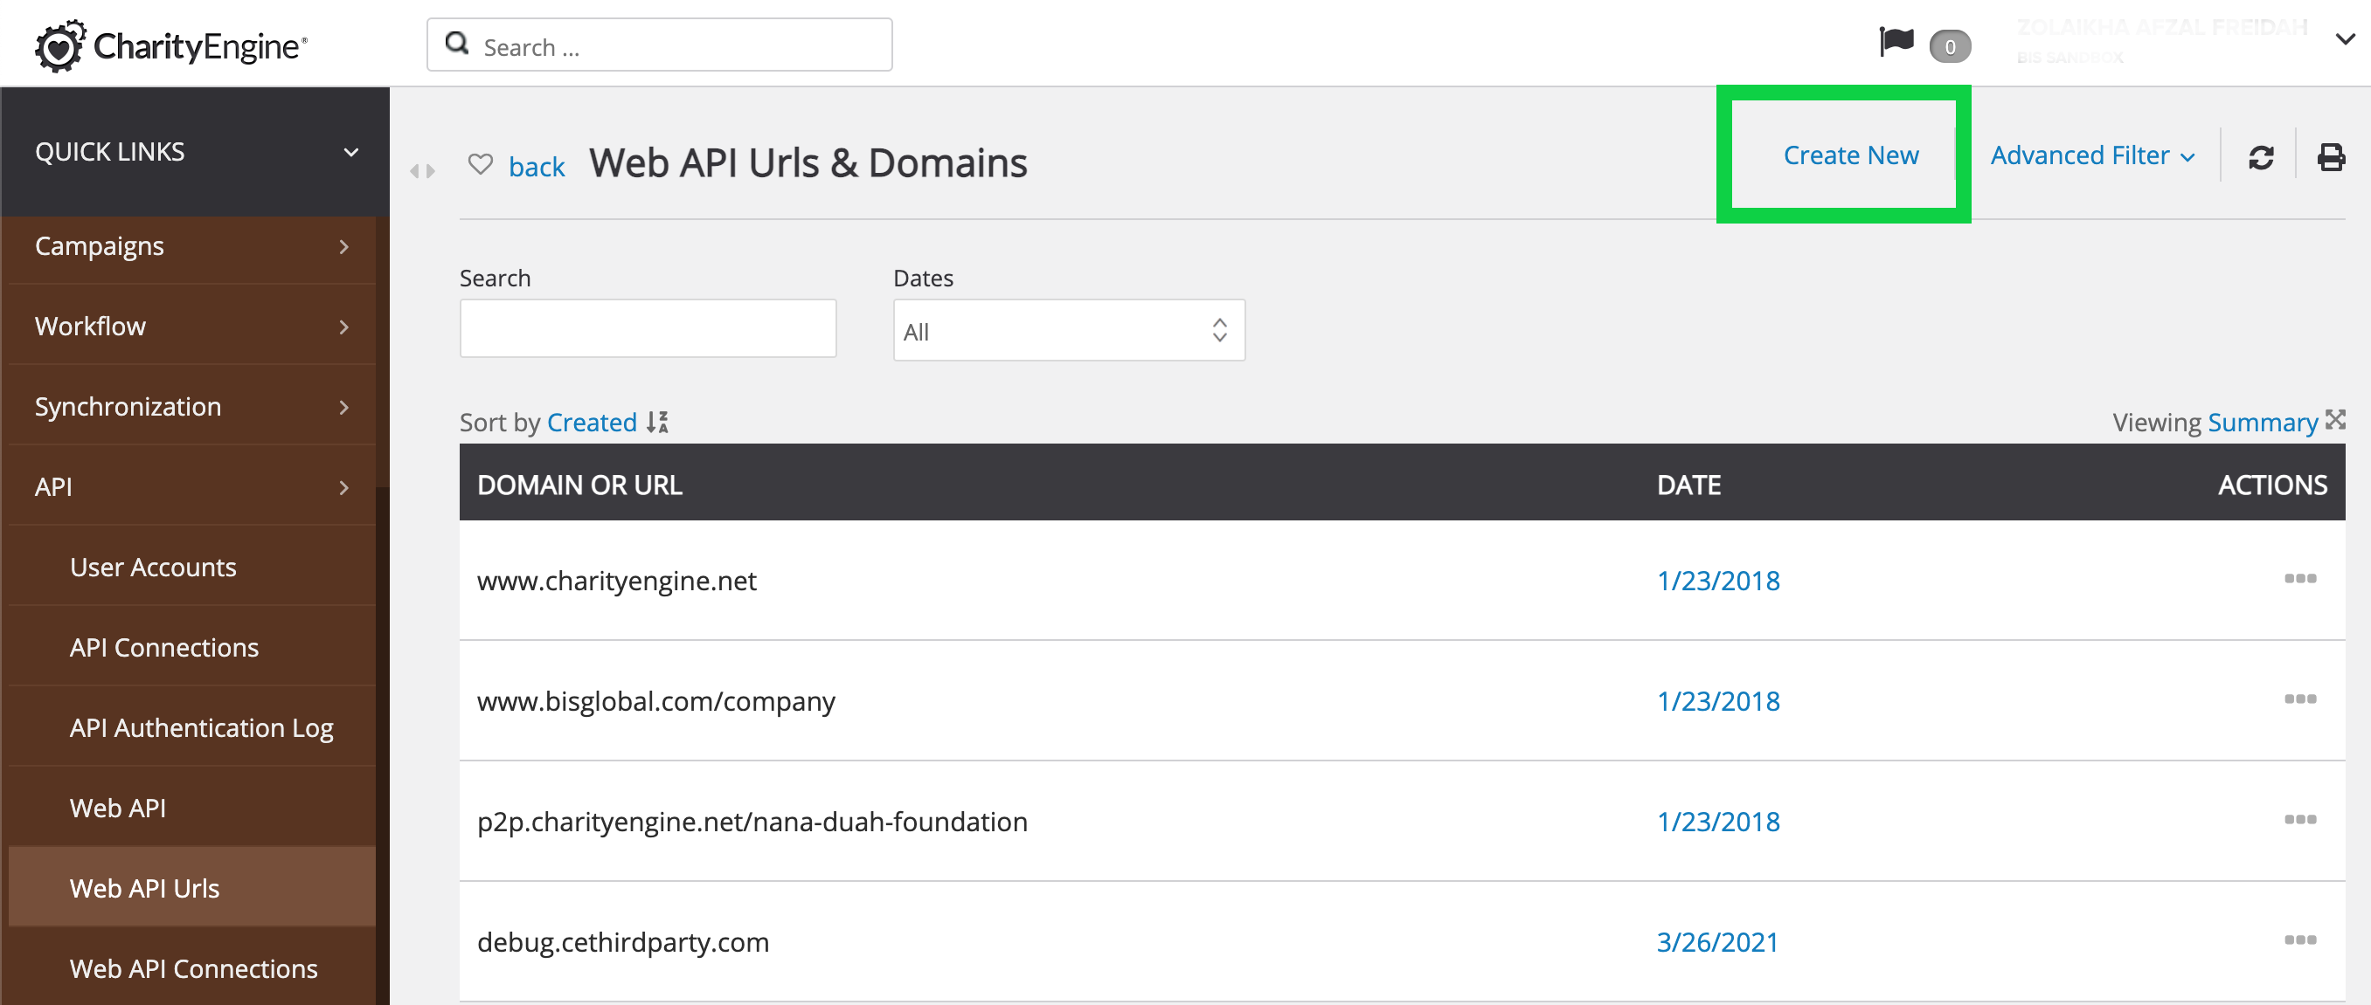Select Web API Urls in sidebar
This screenshot has height=1005, width=2371.
click(191, 887)
